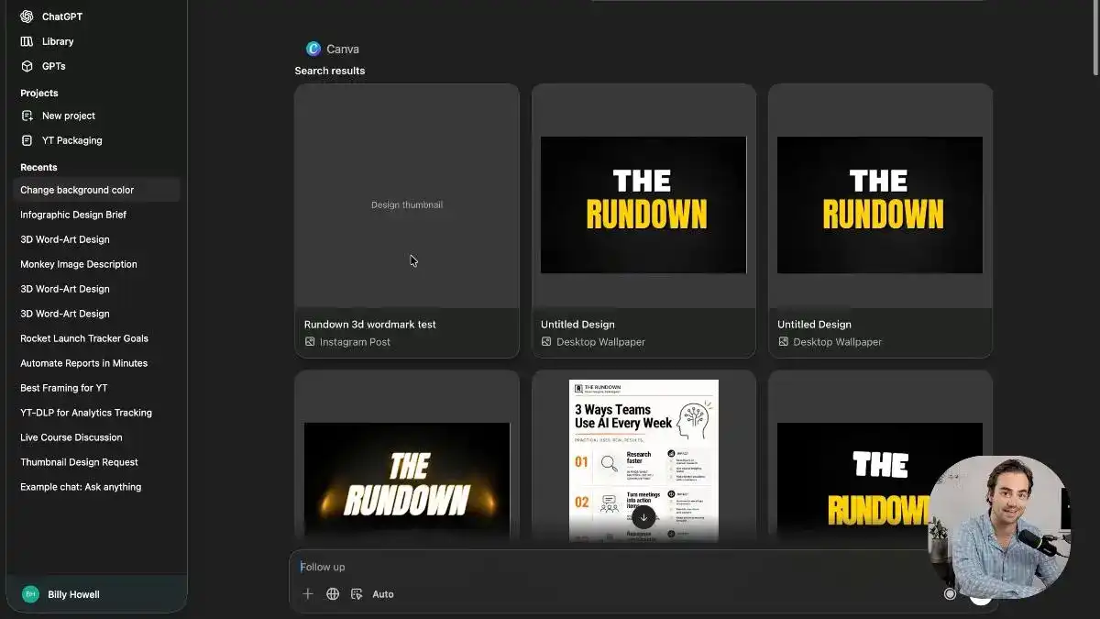
Task: Open Example chat: Ask anything
Action: coord(96,487)
